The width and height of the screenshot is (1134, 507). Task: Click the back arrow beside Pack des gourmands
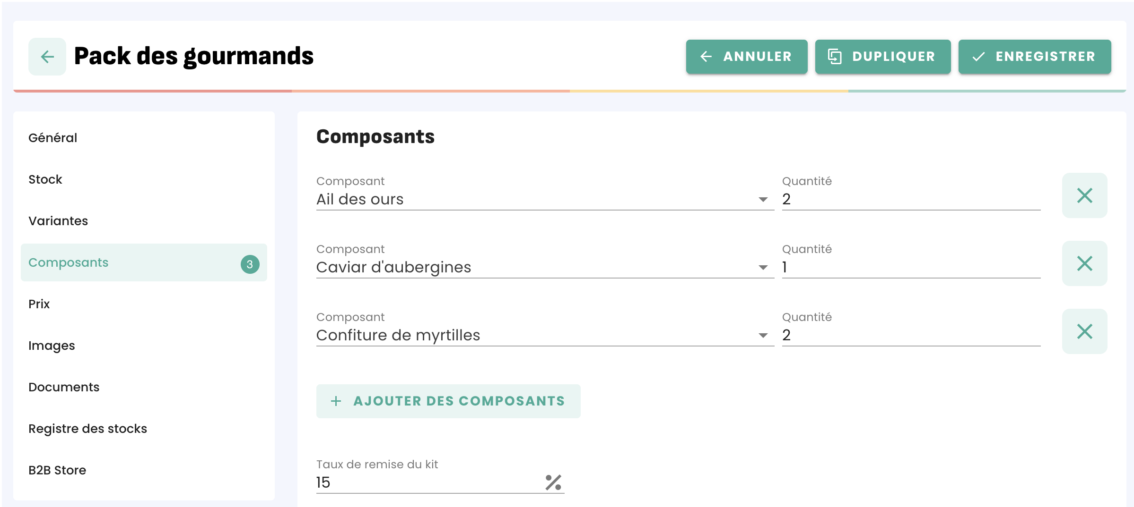(x=47, y=57)
